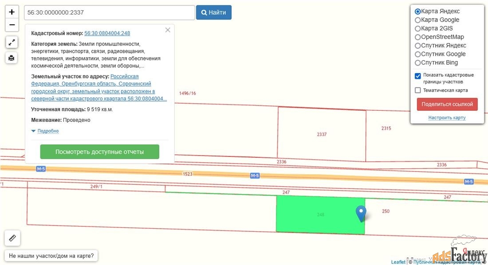Select Спутник Bing radio option
The height and width of the screenshot is (265, 488).
(417, 62)
